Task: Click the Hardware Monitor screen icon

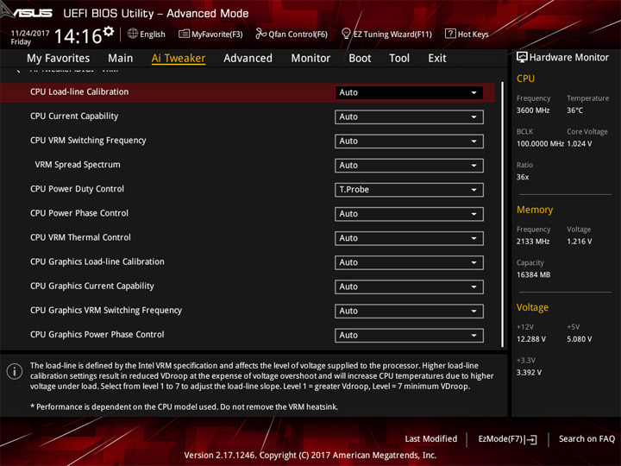Action: tap(522, 58)
